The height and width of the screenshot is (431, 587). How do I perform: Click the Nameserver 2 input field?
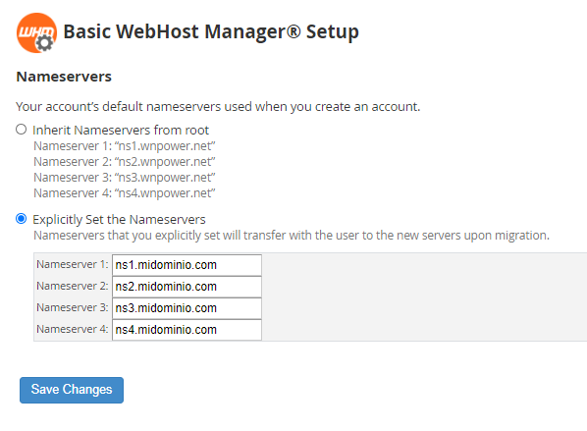click(187, 287)
